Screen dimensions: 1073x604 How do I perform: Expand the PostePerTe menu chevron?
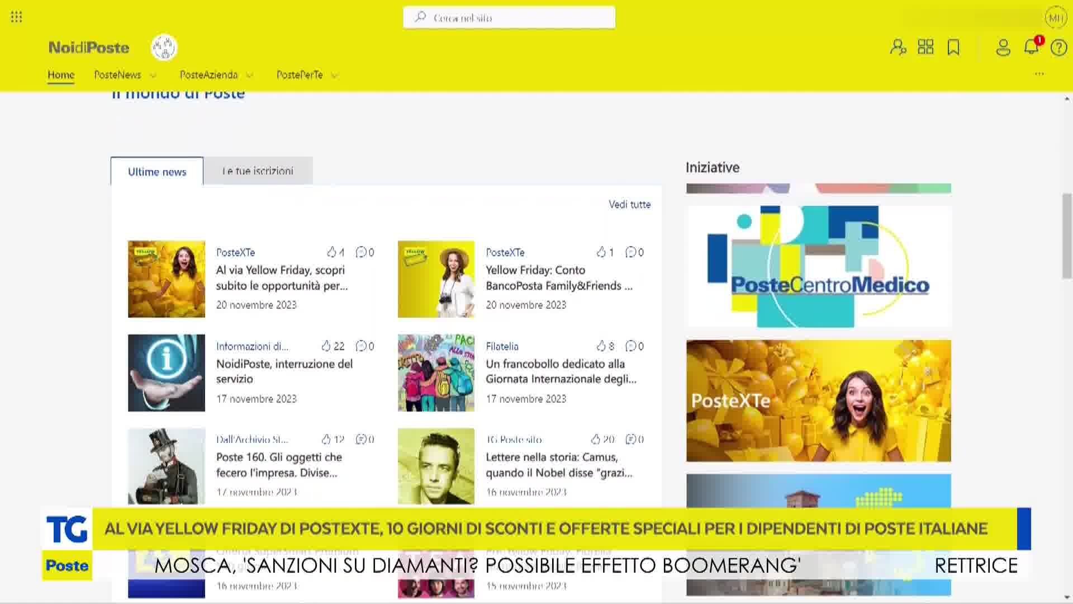334,75
